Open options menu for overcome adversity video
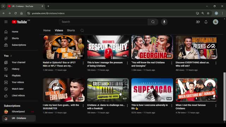The height and width of the screenshot is (127, 226). coord(172,105)
